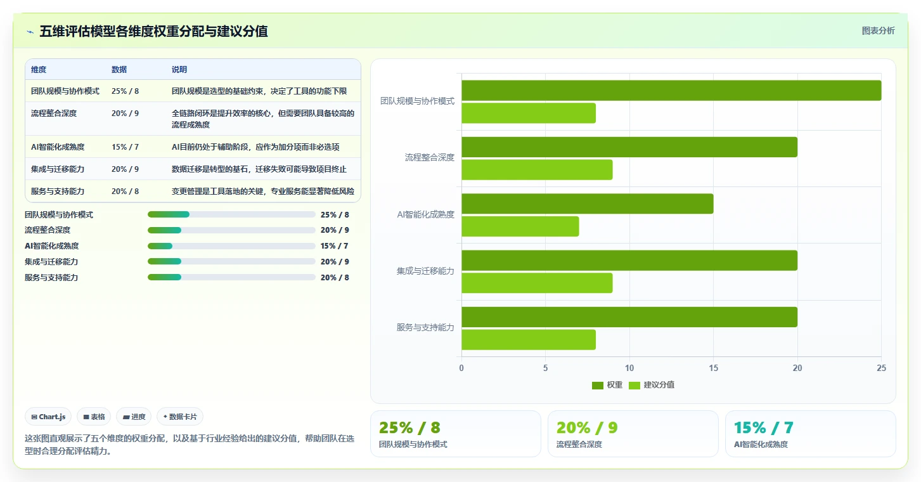
Task: Click dark green 权重 bar for 服务与支持能力
Action: pyautogui.click(x=629, y=316)
